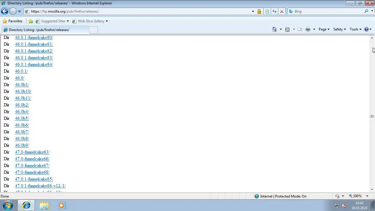Screen dimensions: 375x211
Task: Click the vertical scrollbar thumb
Action: 372,116
